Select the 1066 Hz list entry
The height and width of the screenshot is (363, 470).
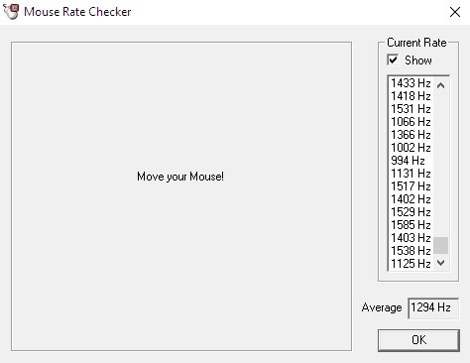coord(411,122)
